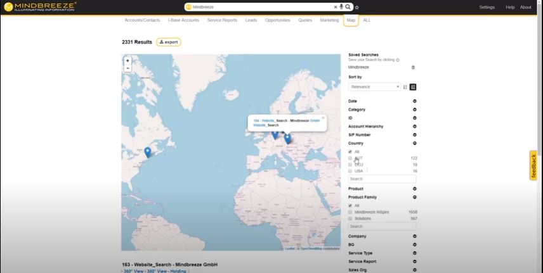
Task: Click the map pin over Germany
Action: (275, 135)
